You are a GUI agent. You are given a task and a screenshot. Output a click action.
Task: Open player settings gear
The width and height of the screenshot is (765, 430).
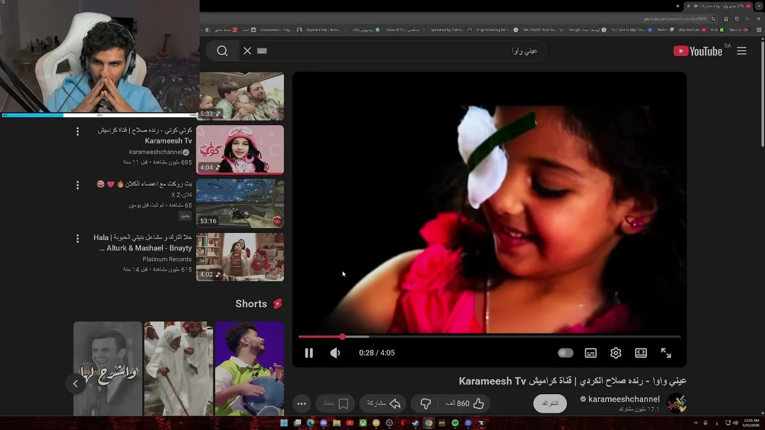(616, 353)
